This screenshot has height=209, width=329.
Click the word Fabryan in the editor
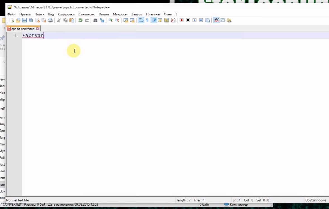tap(33, 36)
